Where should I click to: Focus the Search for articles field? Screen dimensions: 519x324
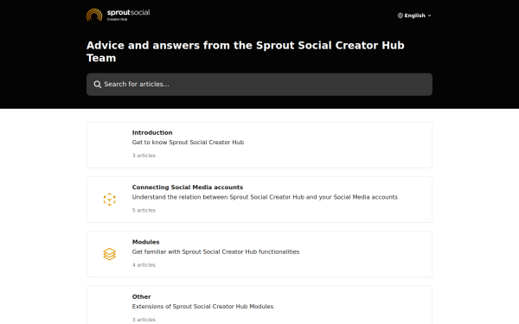point(259,85)
